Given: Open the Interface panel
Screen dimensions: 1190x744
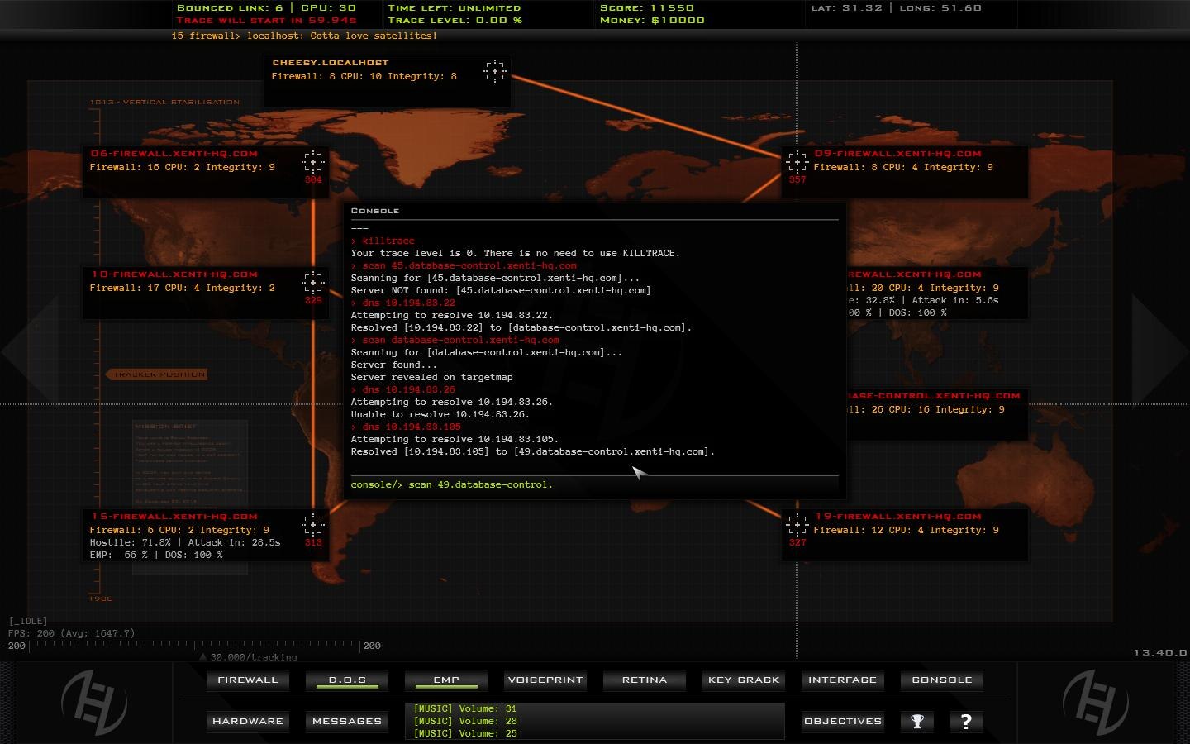Looking at the screenshot, I should [x=843, y=680].
